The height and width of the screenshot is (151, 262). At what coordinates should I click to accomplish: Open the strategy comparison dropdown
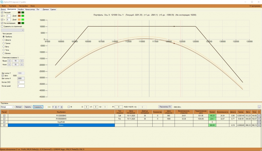pyautogui.click(x=13, y=30)
